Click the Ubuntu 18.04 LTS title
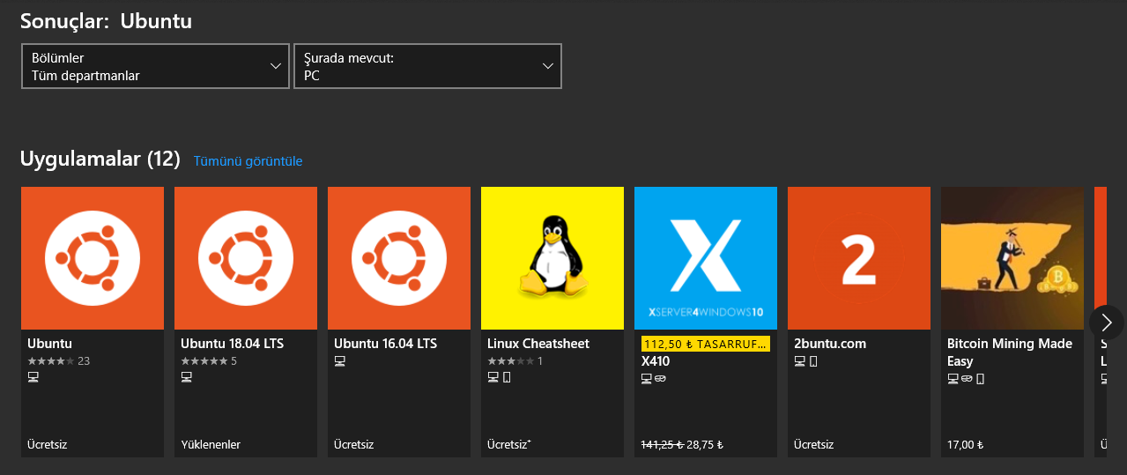Viewport: 1127px width, 475px height. 232,344
